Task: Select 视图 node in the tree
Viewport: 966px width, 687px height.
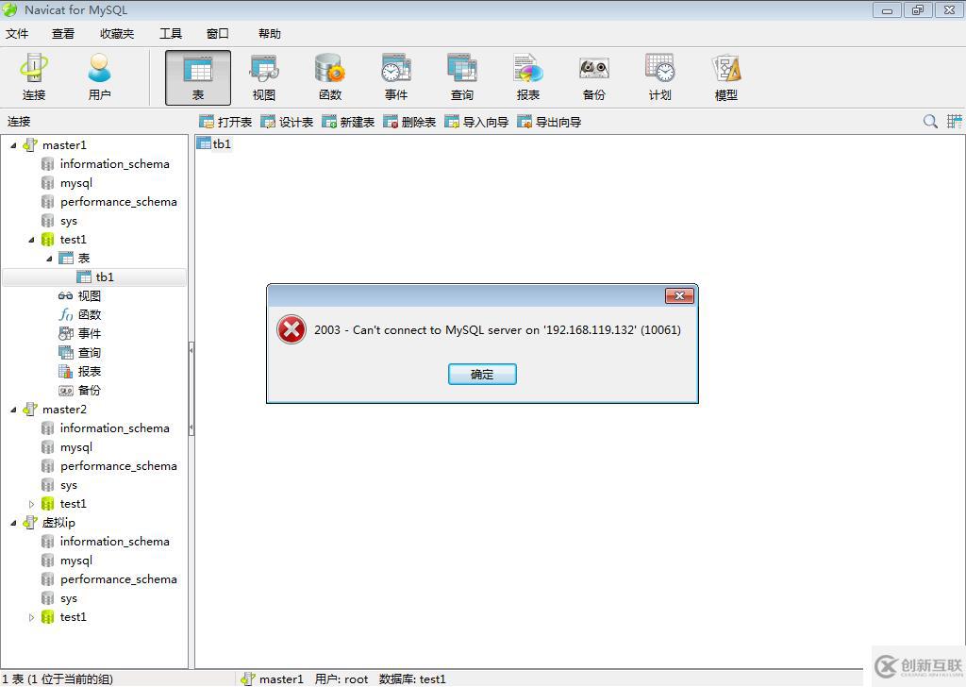Action: click(x=90, y=296)
